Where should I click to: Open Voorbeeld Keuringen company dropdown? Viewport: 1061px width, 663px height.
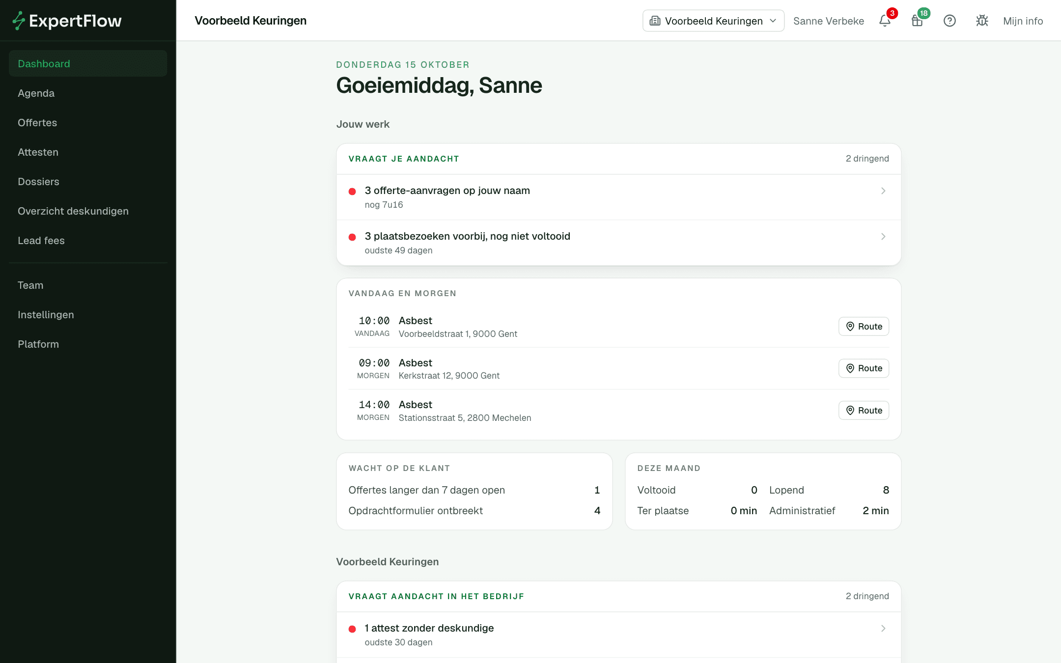[x=713, y=21]
